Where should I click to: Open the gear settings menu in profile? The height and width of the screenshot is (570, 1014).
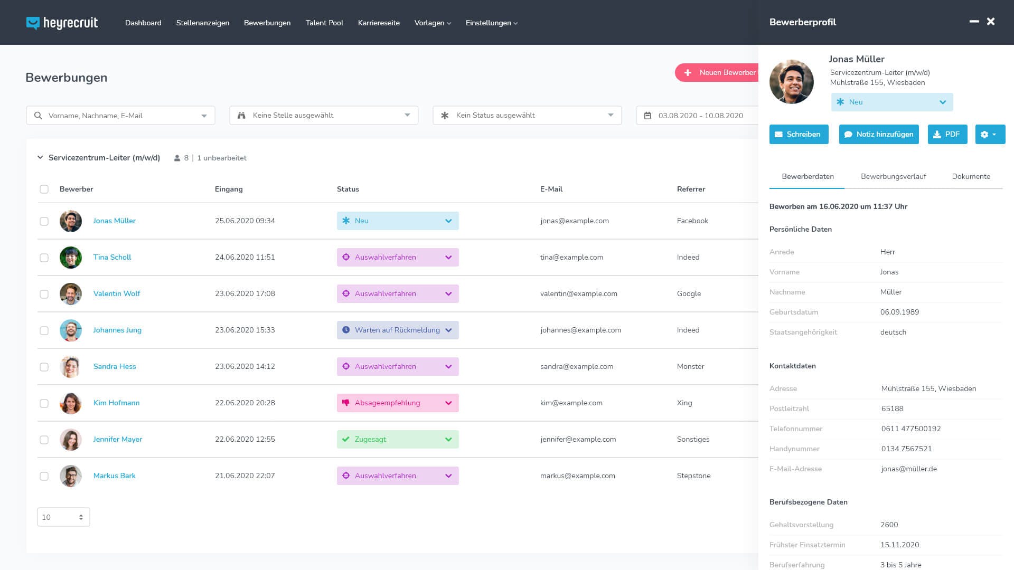coord(990,135)
